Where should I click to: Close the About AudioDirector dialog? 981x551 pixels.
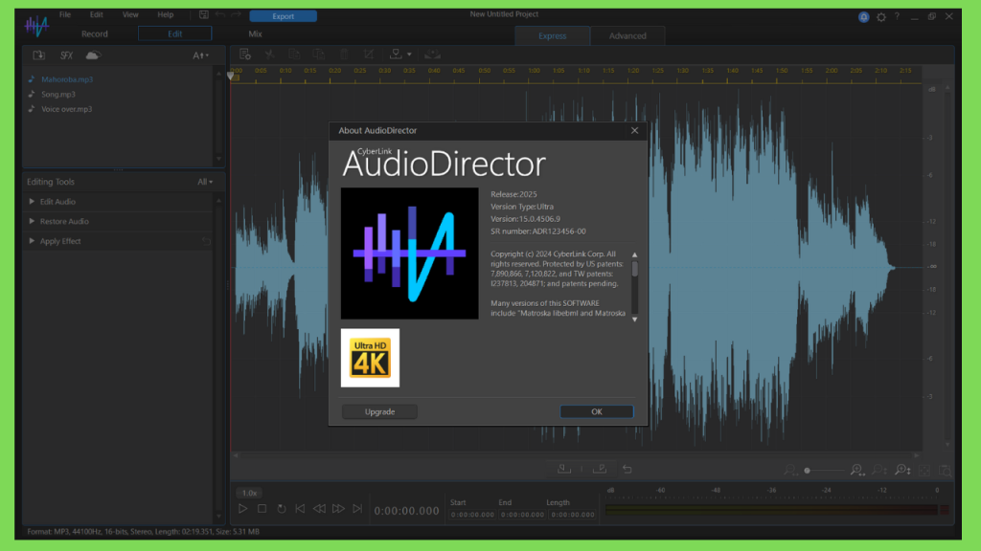634,130
